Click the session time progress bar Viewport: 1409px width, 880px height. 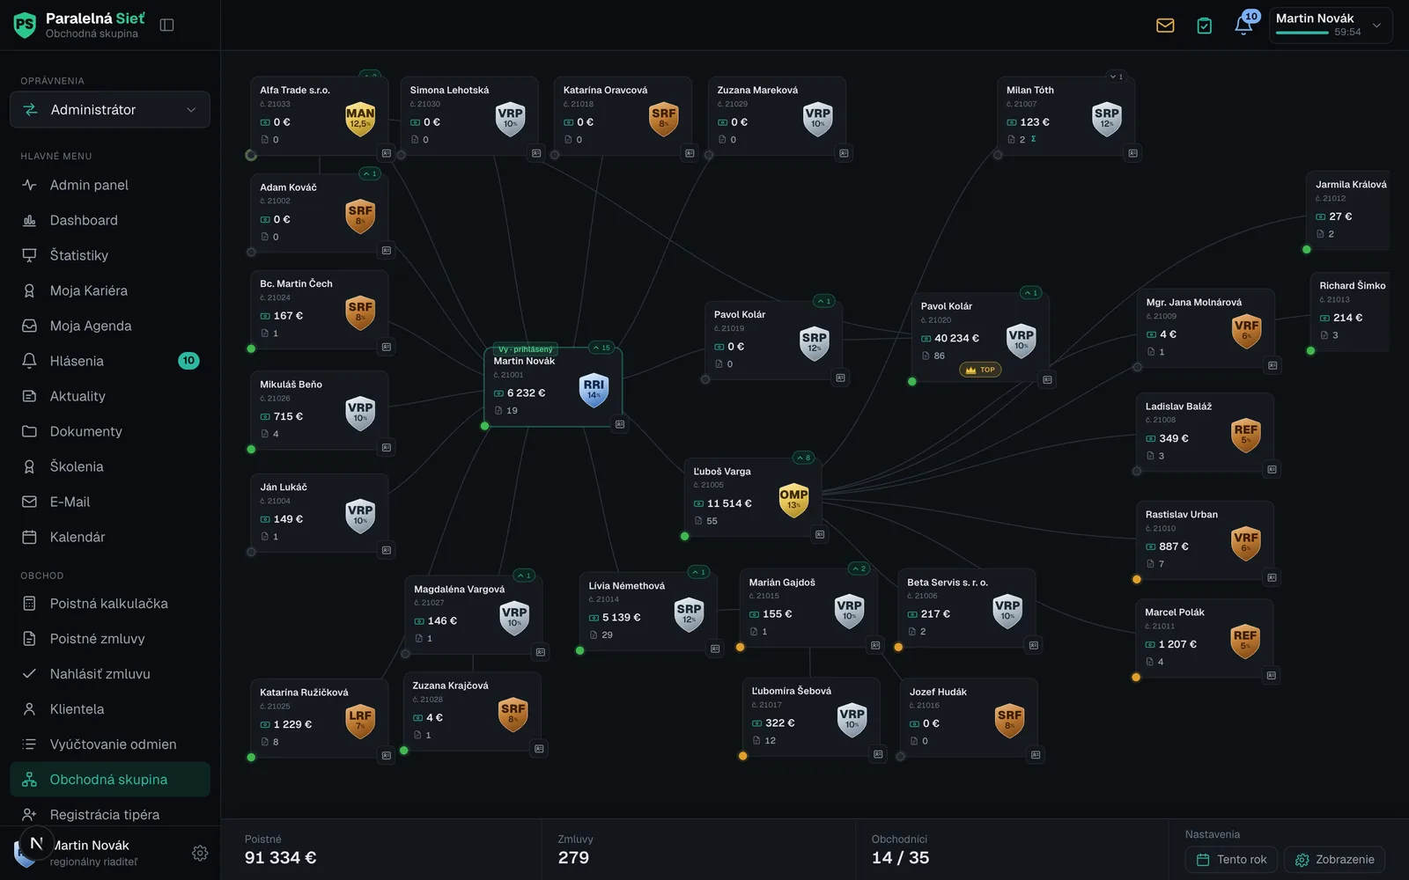click(x=1302, y=33)
